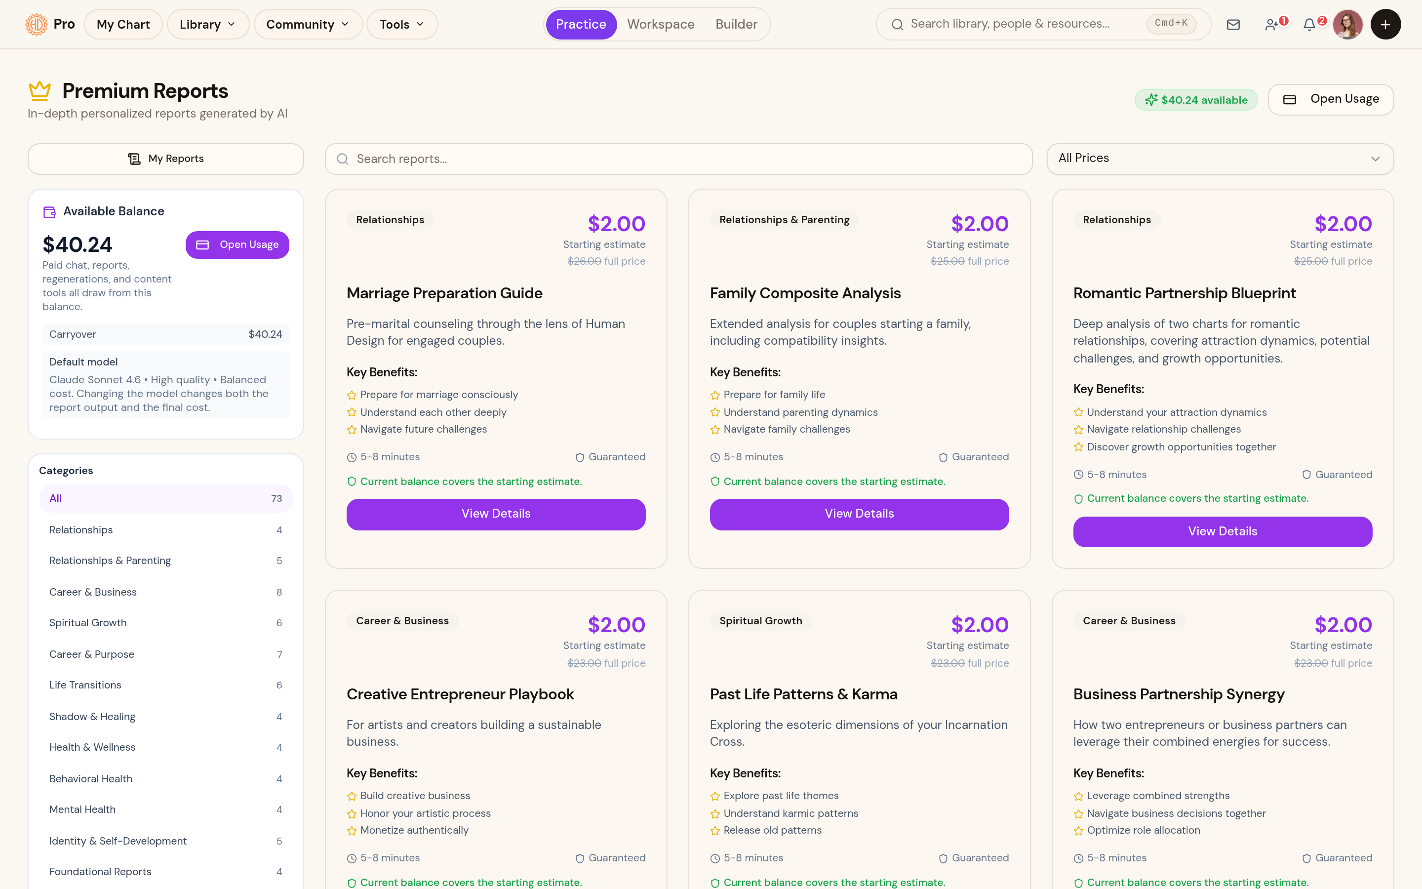Filter by Health & Wellness category
The image size is (1422, 889).
[x=166, y=747]
